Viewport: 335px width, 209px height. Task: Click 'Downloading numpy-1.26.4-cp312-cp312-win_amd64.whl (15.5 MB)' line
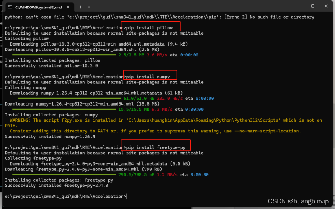click(82, 104)
